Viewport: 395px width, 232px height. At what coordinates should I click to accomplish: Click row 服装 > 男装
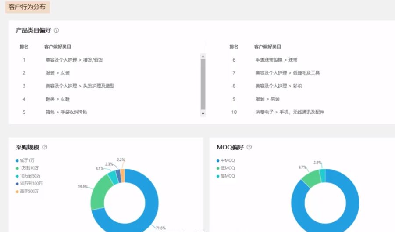click(x=267, y=99)
